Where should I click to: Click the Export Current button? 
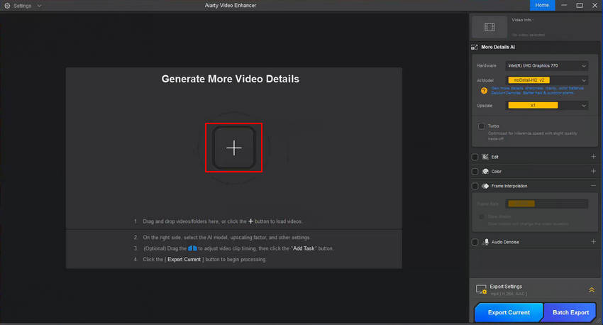[509, 312]
